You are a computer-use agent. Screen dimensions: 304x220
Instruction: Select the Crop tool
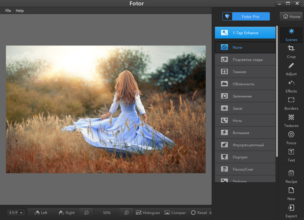pyautogui.click(x=291, y=52)
